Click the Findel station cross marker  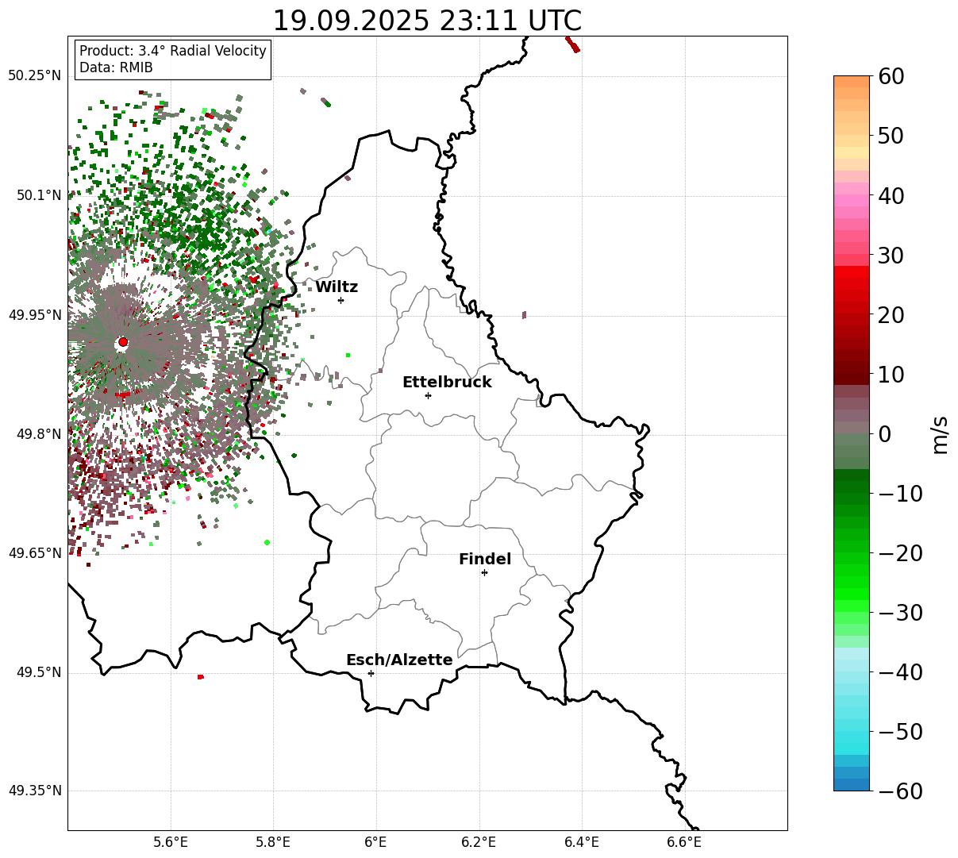tap(484, 572)
